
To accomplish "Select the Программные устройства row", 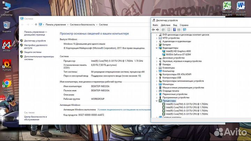I will (176, 98).
